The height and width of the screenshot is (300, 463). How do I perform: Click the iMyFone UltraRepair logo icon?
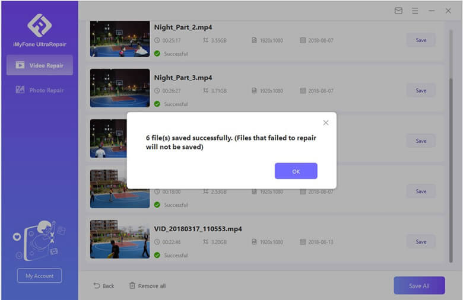39,25
